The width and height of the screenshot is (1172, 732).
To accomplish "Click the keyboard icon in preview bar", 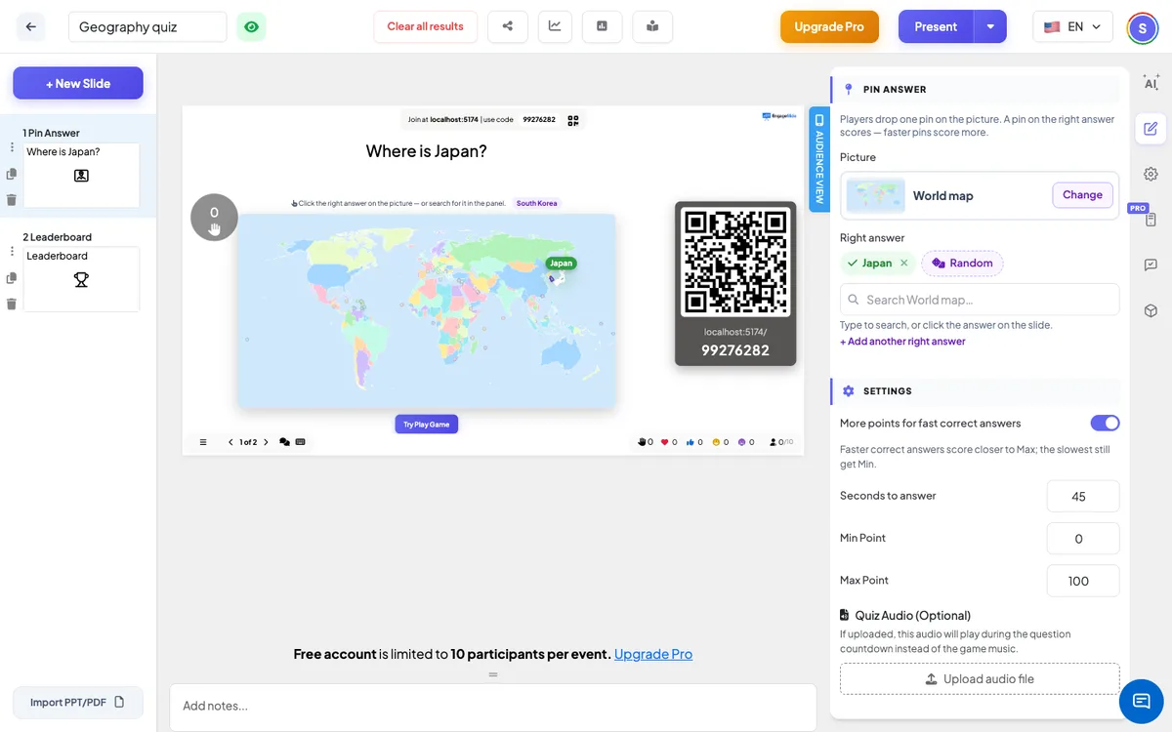I will pos(301,442).
